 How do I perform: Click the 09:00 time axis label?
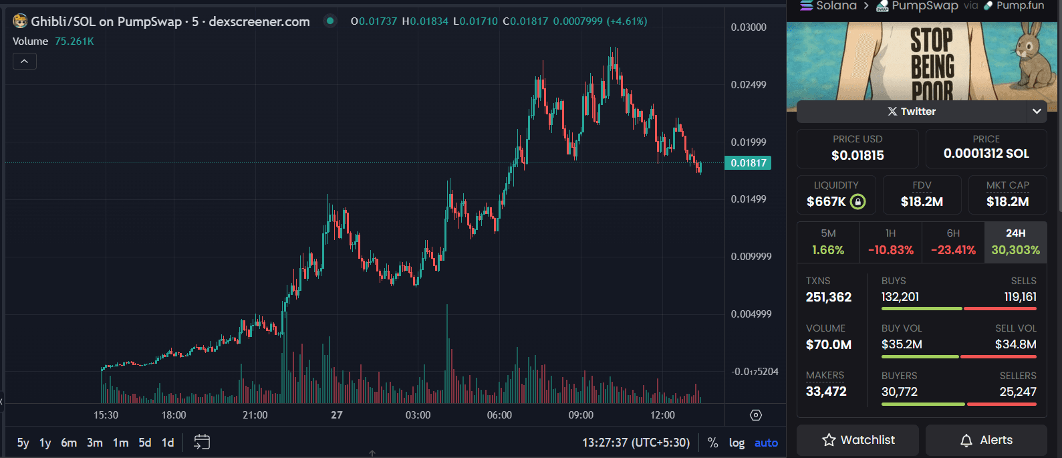coord(581,415)
